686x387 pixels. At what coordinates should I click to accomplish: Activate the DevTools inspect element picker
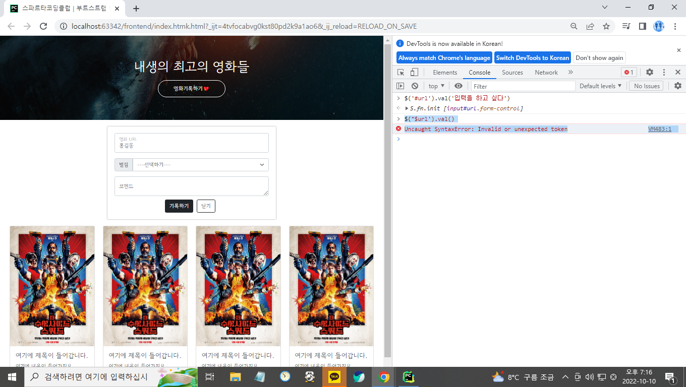[401, 73]
